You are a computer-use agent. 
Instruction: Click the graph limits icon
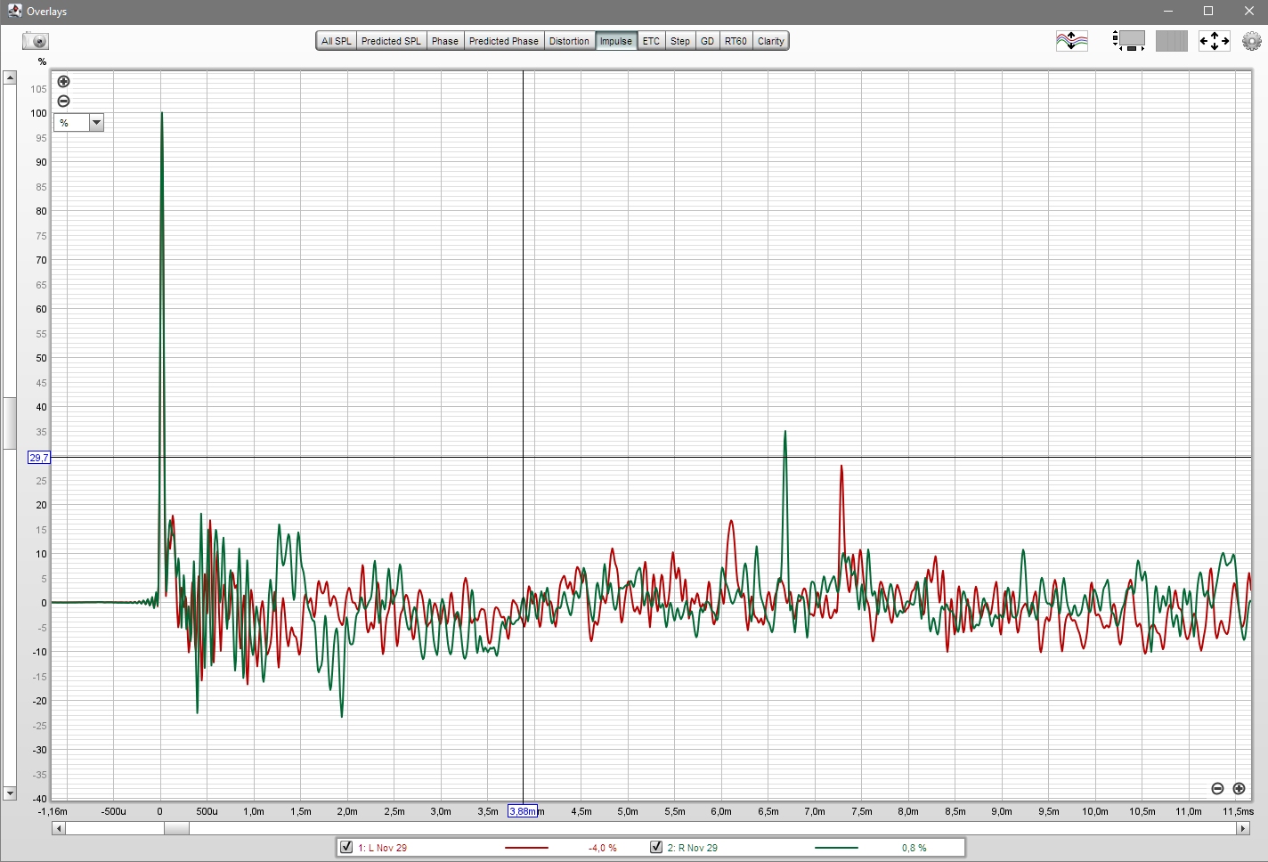(x=1128, y=41)
